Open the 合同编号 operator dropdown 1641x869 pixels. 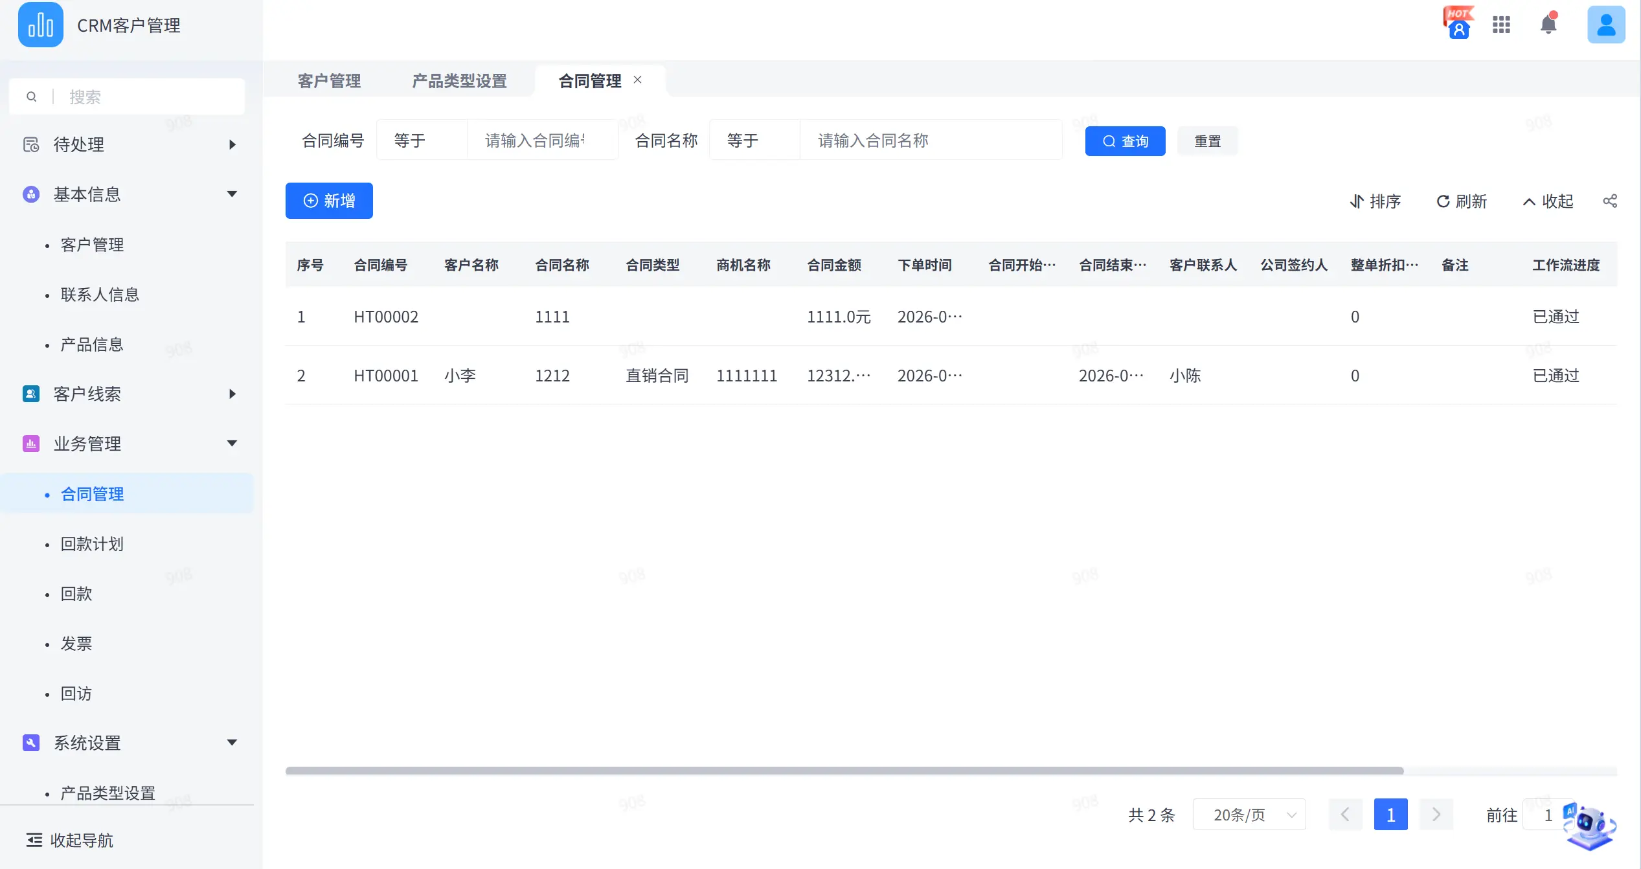(x=422, y=141)
